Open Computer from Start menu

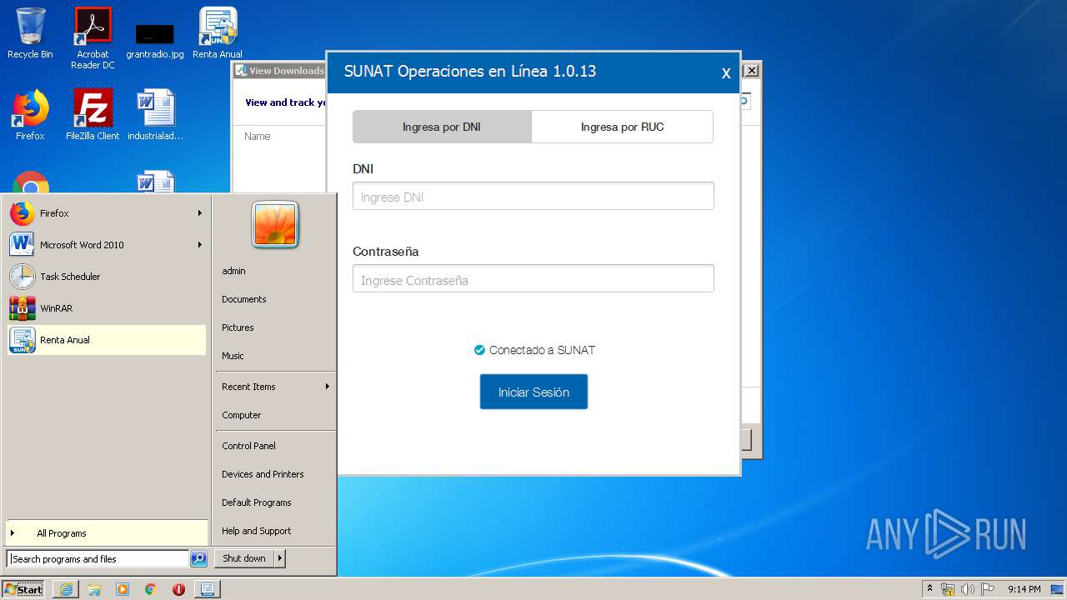[x=242, y=415]
